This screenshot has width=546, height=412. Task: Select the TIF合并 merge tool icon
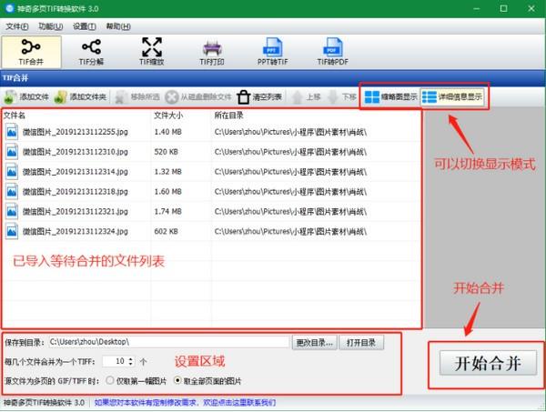(x=31, y=52)
